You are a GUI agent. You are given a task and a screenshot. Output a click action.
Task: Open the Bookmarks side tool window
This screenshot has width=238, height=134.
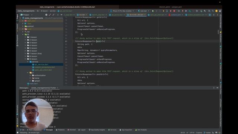17,110
